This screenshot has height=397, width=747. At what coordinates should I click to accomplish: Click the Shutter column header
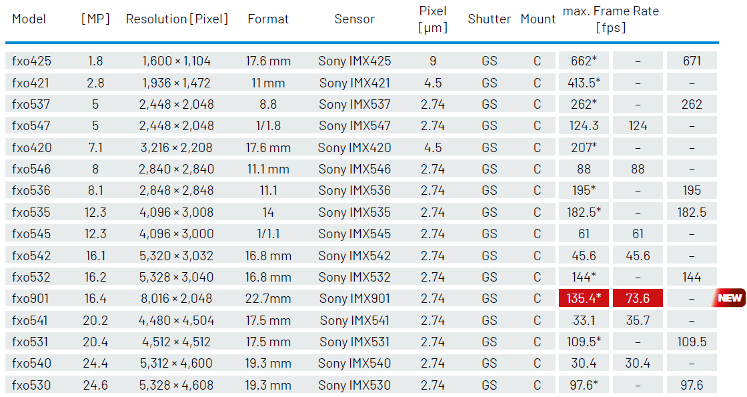(x=490, y=19)
